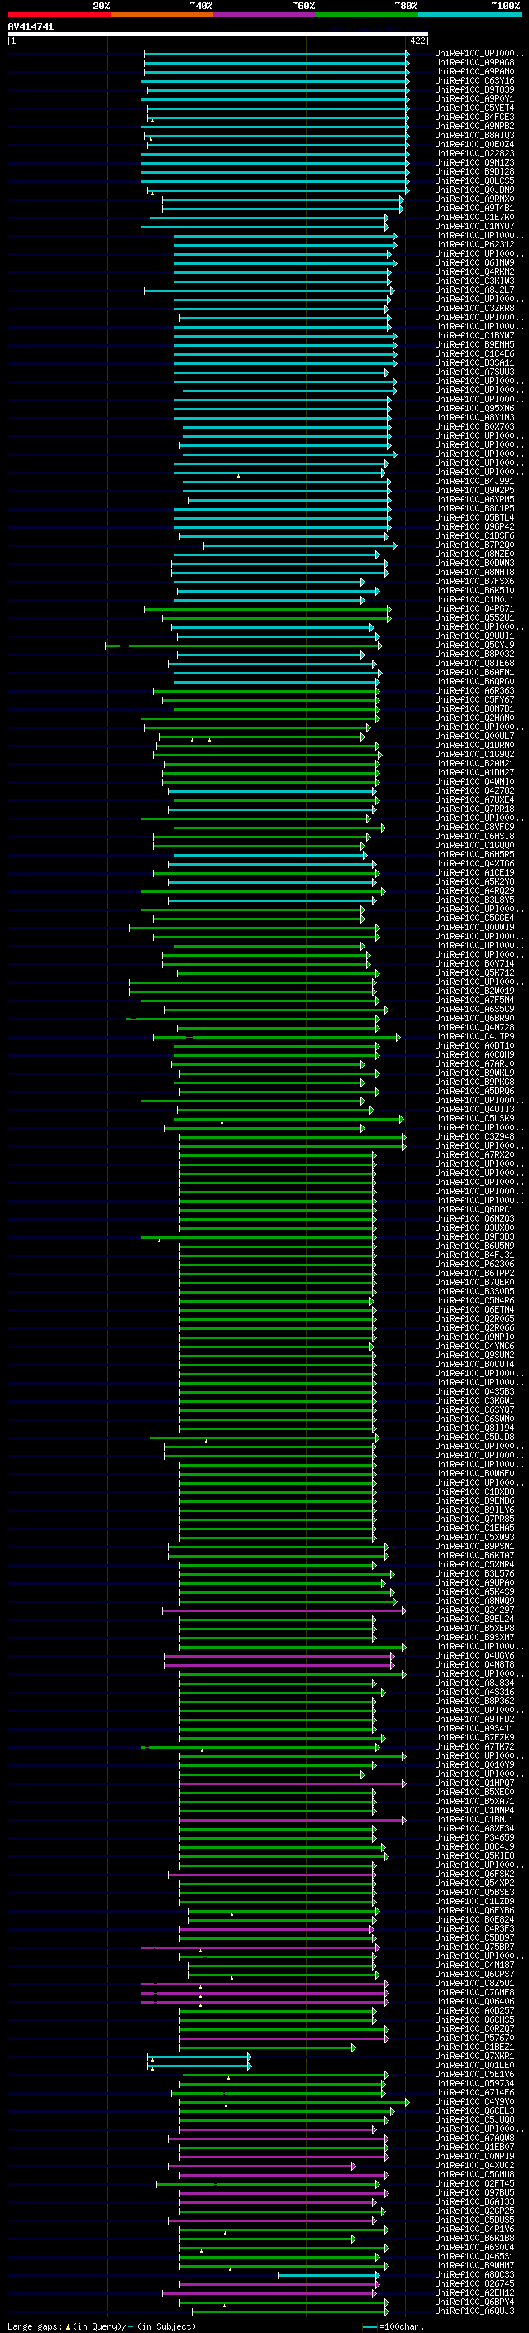The width and height of the screenshot is (529, 2333).
Task: Click the UniRef100_B7P2Q0 label
Action: [x=474, y=545]
